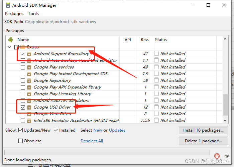Toggle the Extras group checkbox
The image size is (234, 167).
[16, 47]
